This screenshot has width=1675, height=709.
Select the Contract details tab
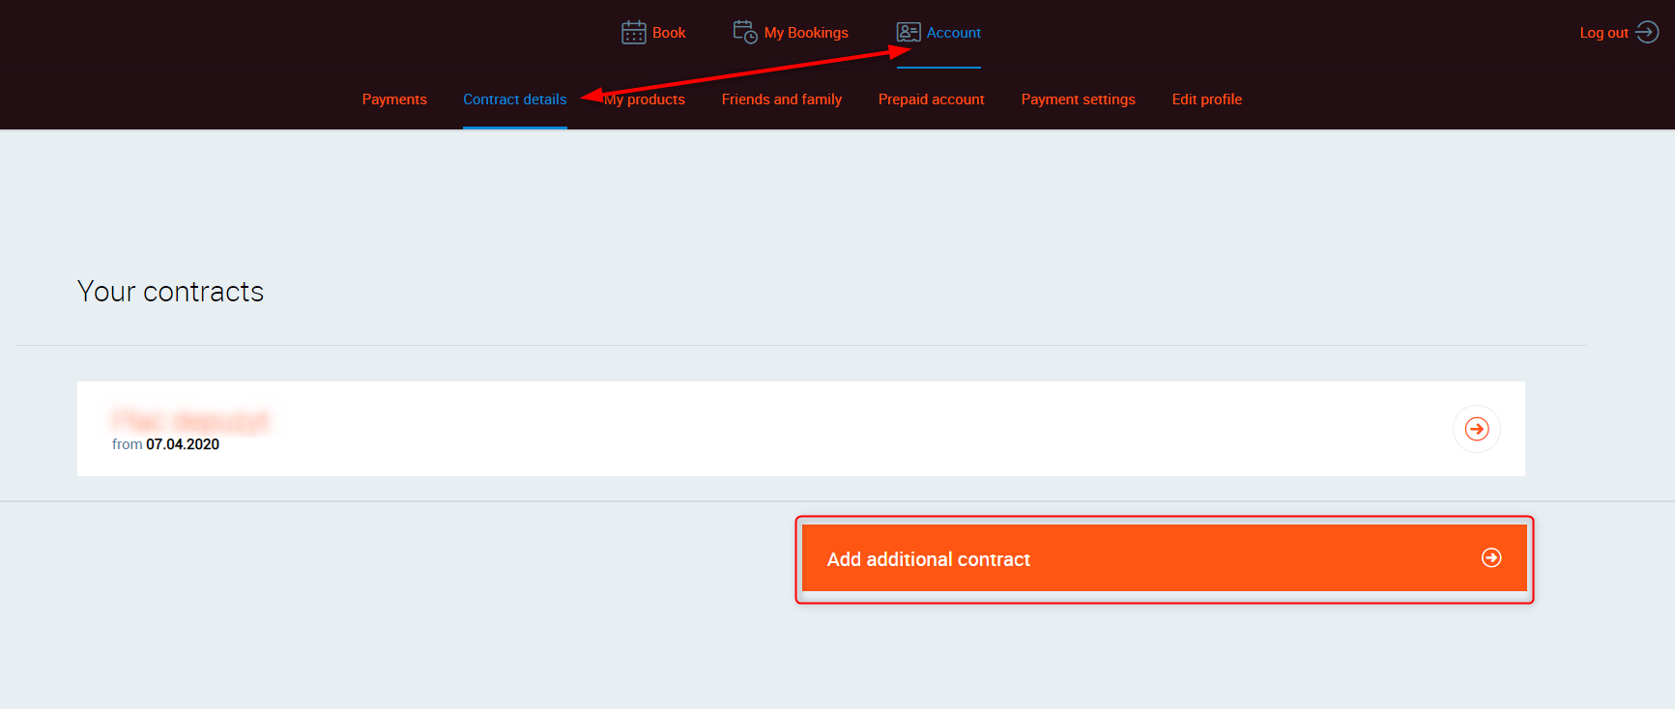click(x=514, y=99)
